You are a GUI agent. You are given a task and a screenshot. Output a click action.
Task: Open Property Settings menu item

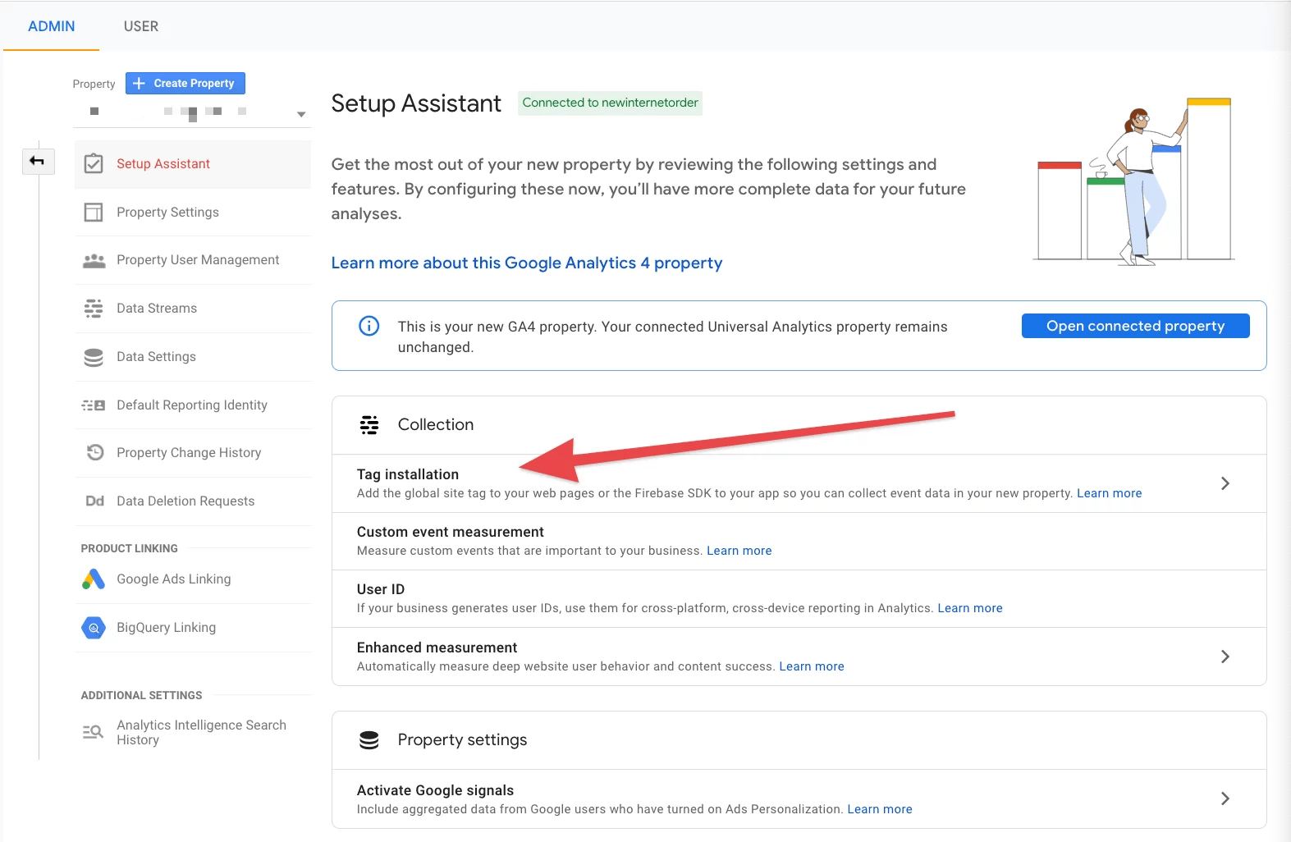click(193, 213)
